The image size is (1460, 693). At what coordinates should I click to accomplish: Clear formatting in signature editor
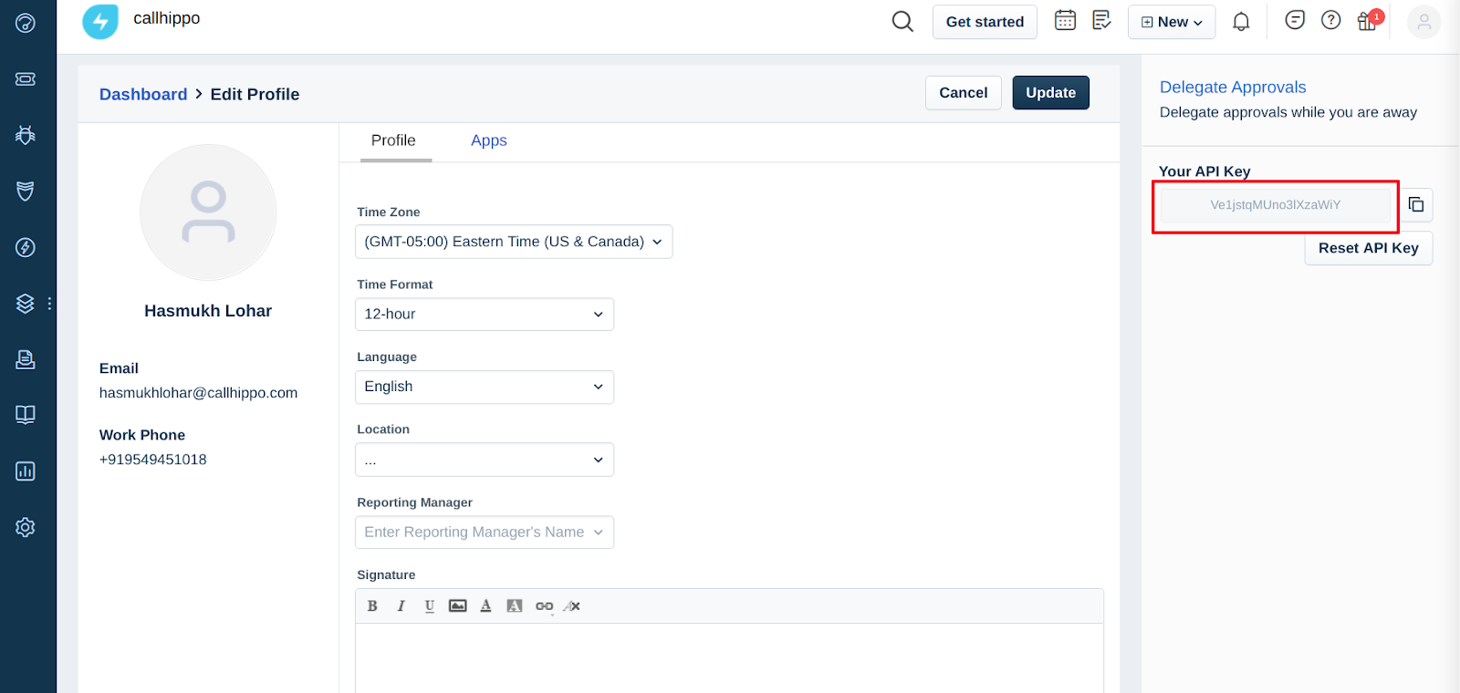point(572,606)
